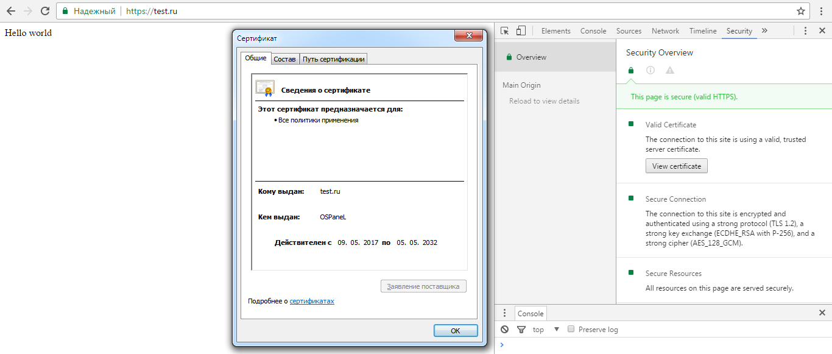The width and height of the screenshot is (832, 354).
Task: Enable the Preserve log checkbox
Action: (571, 329)
